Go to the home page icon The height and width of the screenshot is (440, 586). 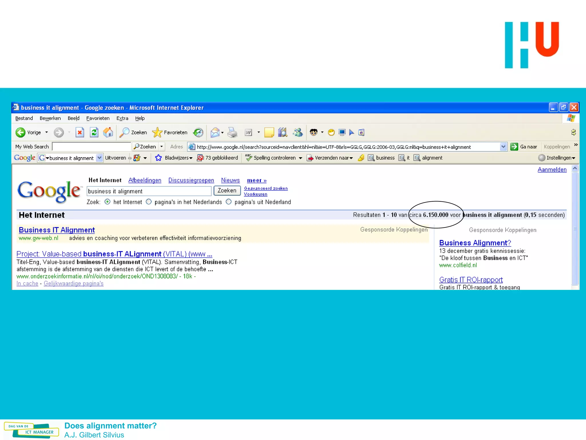tap(108, 132)
